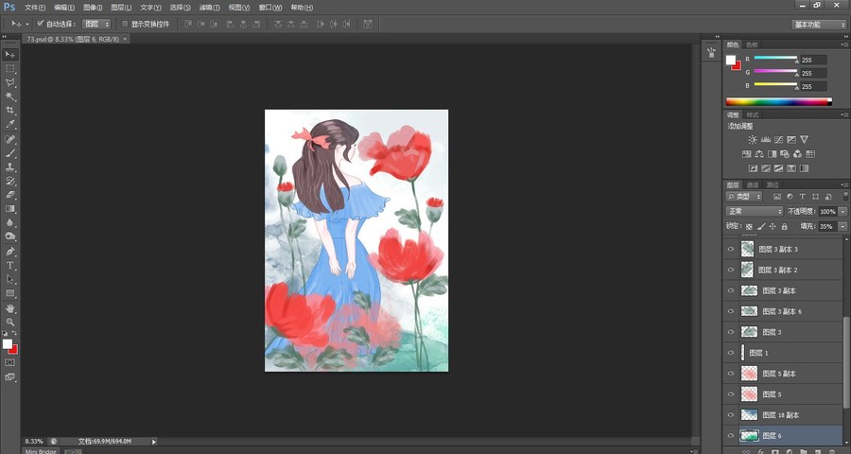Click the foreground color swatch in toolbox

(7, 344)
